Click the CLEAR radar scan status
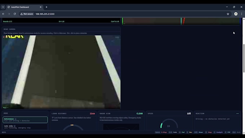Screen dimensions: 245x138 pyautogui.click(x=139, y=113)
